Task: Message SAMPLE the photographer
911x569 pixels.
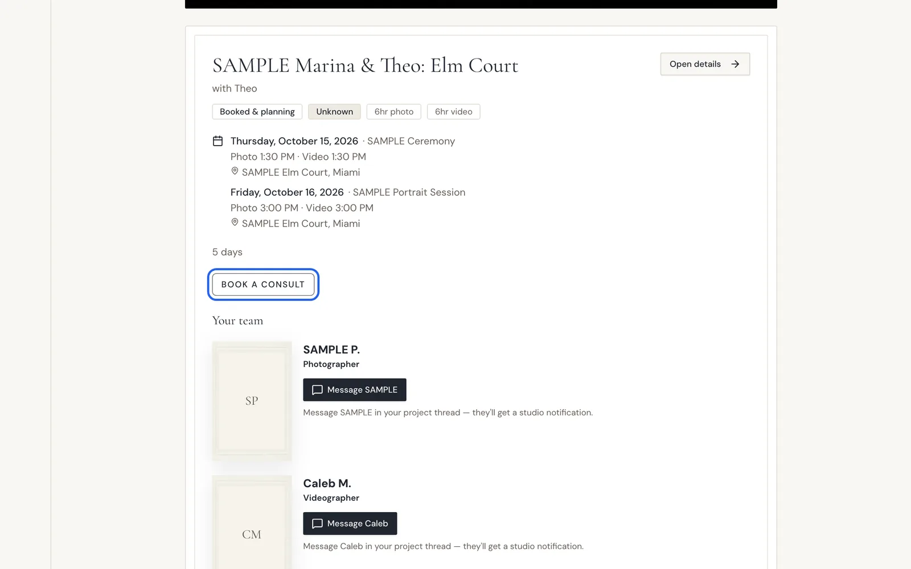Action: (x=355, y=390)
